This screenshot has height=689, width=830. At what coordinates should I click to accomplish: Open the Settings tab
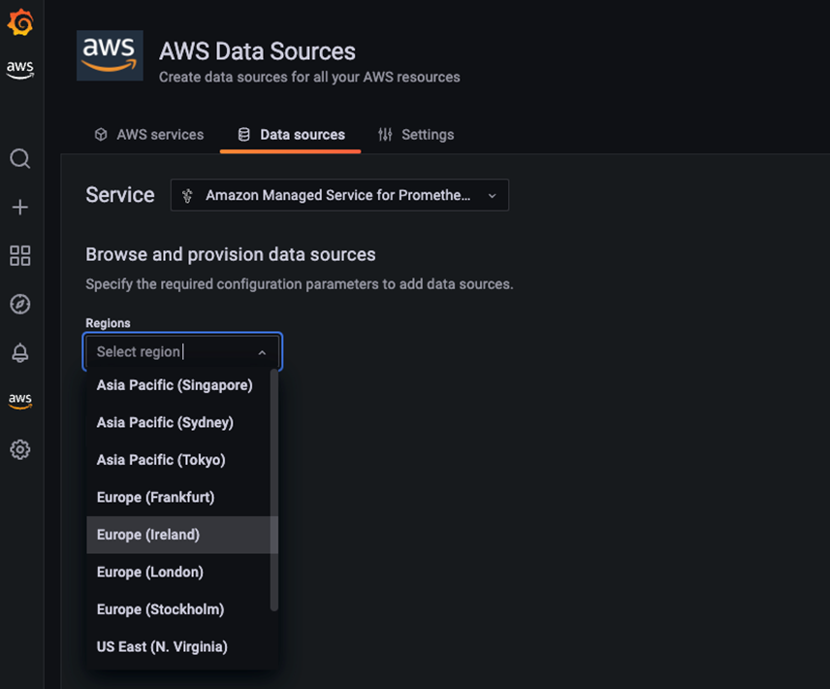416,135
